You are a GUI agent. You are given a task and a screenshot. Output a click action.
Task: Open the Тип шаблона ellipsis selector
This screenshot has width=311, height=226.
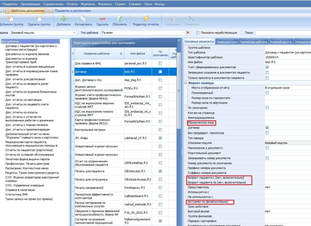pos(183,33)
